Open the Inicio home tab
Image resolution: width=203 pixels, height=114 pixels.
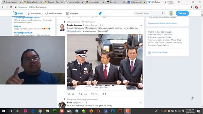coord(18,13)
